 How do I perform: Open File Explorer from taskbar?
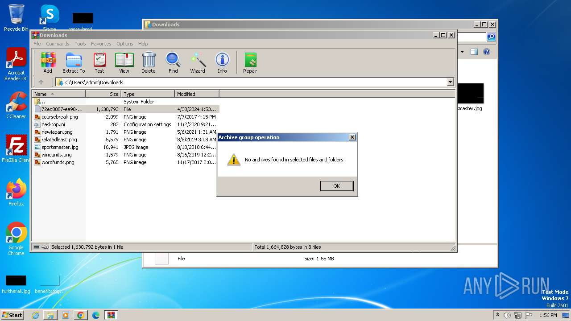coord(50,315)
